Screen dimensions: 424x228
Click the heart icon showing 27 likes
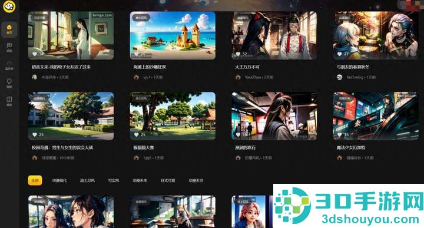click(x=340, y=54)
